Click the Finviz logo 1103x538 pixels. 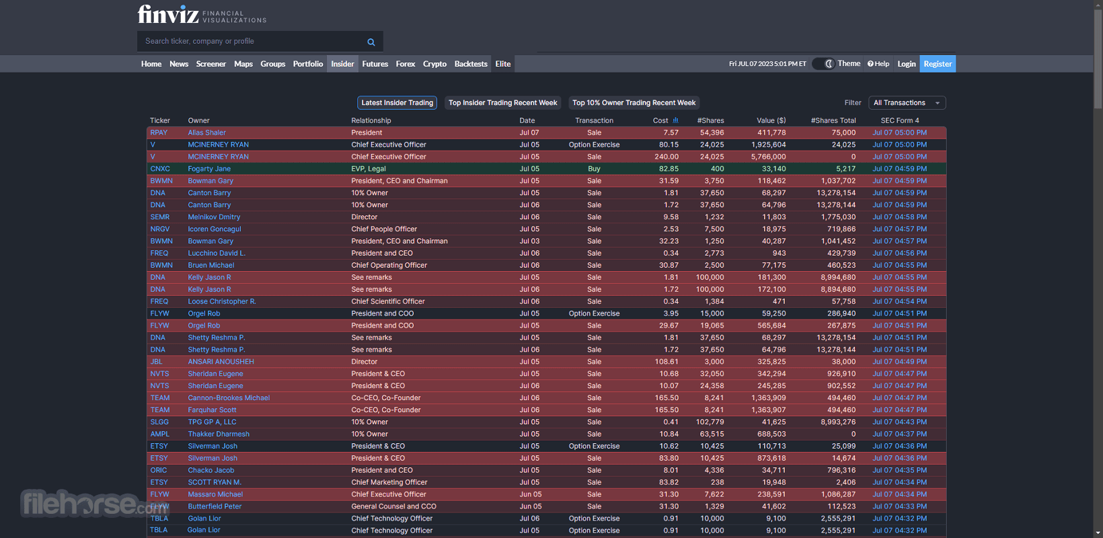pos(202,14)
